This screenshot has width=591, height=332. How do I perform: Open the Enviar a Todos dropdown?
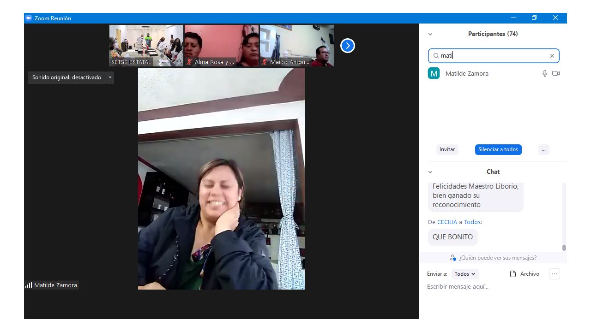coord(465,274)
